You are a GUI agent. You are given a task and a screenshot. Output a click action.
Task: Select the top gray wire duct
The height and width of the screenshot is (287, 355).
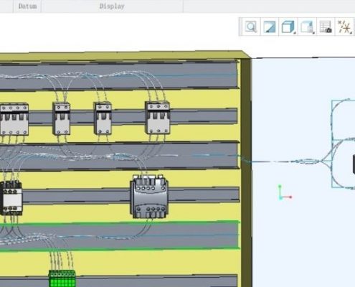pos(120,75)
